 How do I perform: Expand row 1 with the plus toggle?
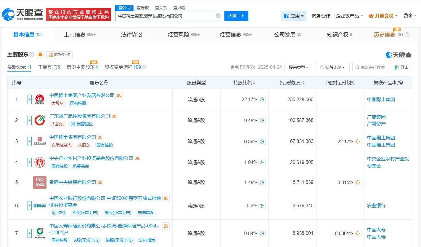click(x=29, y=99)
